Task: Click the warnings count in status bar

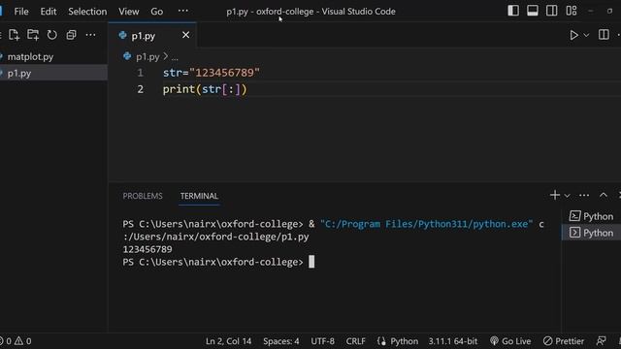Action: (23, 341)
